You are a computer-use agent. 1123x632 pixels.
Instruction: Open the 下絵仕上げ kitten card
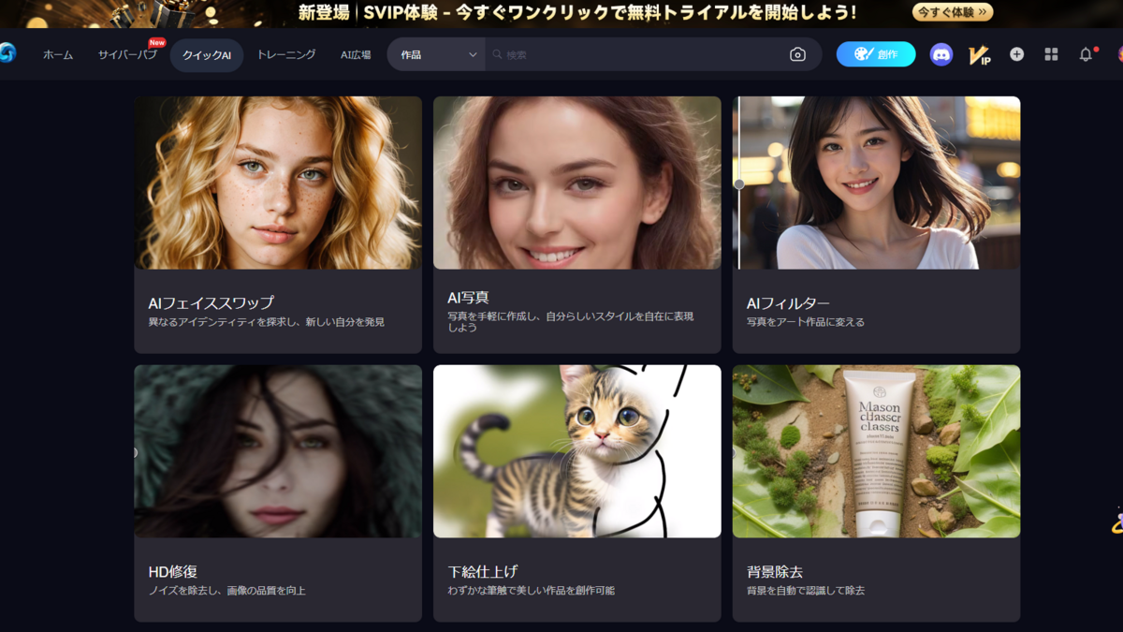point(577,493)
